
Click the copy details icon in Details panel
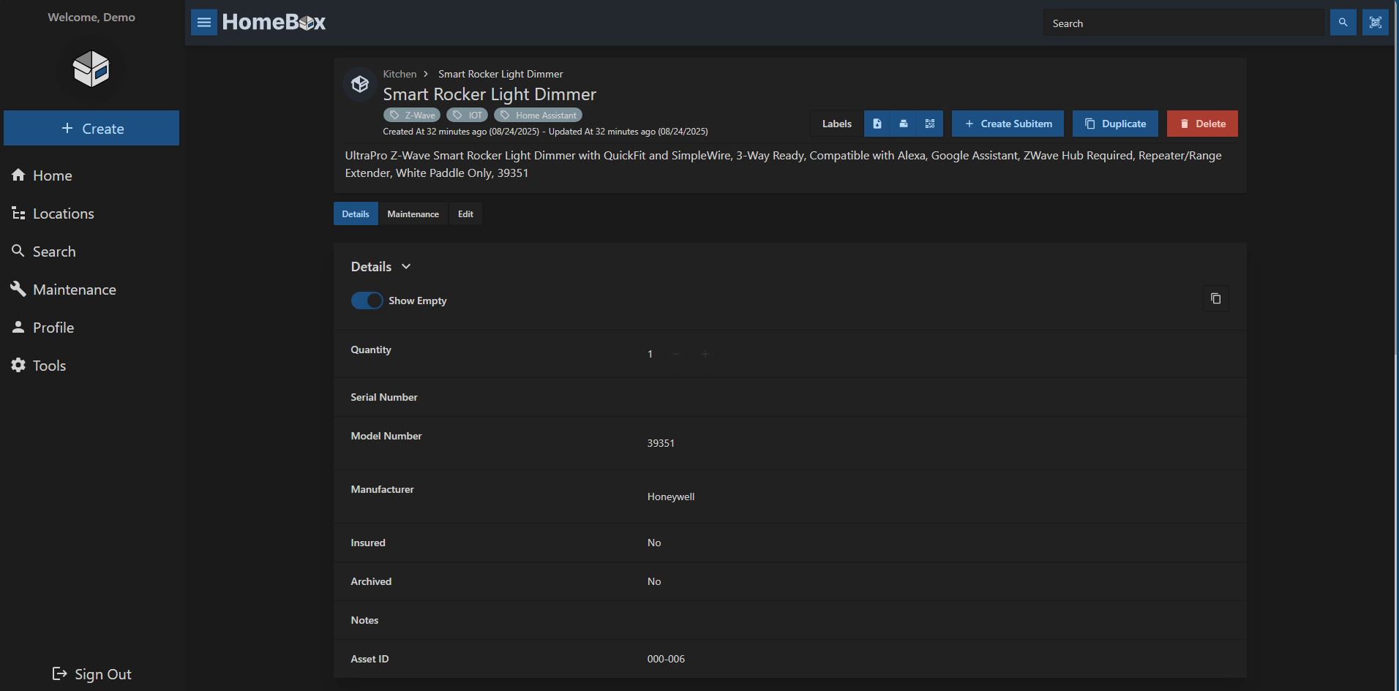1215,298
